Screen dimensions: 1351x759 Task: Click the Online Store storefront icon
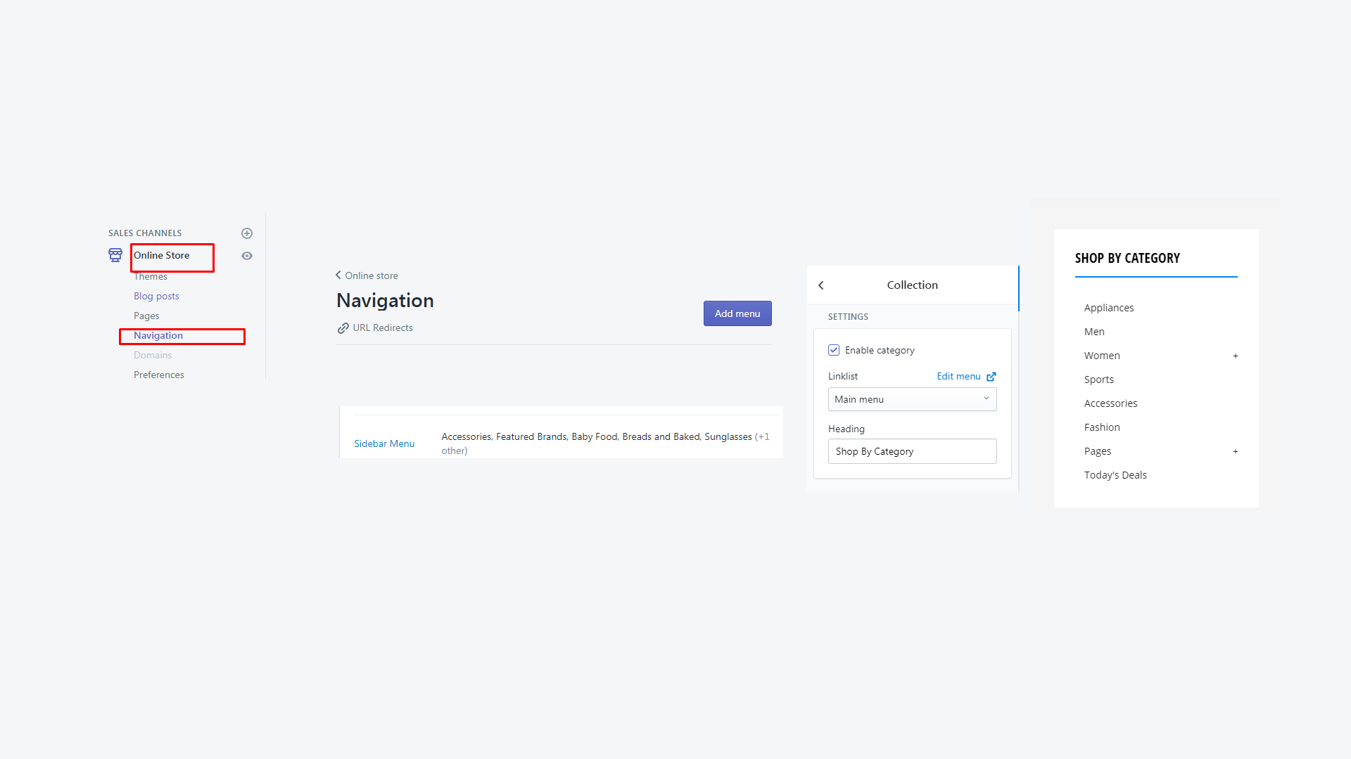[x=115, y=255]
